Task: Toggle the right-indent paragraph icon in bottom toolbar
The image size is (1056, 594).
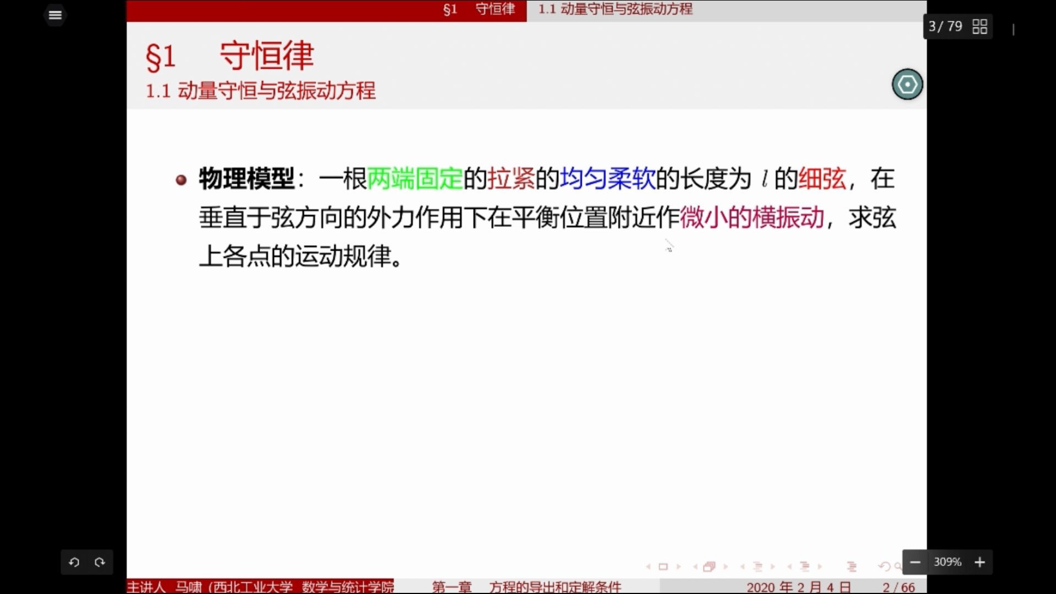Action: (805, 565)
